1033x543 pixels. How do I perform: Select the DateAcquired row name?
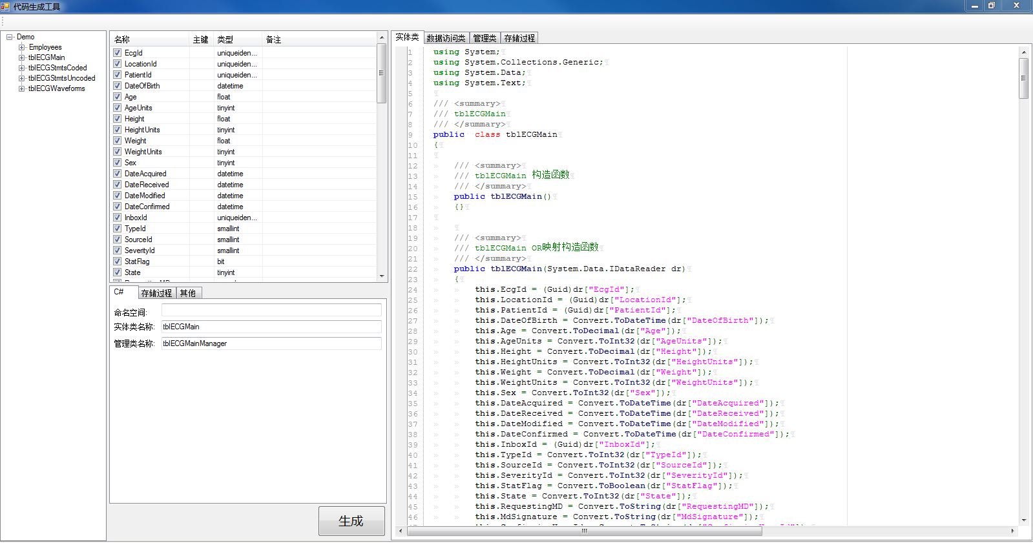click(145, 174)
